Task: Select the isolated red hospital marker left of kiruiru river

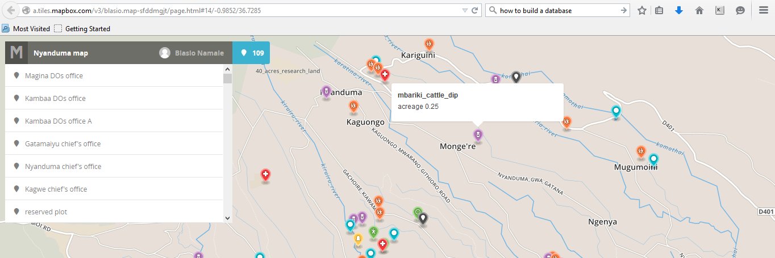Action: pos(265,175)
